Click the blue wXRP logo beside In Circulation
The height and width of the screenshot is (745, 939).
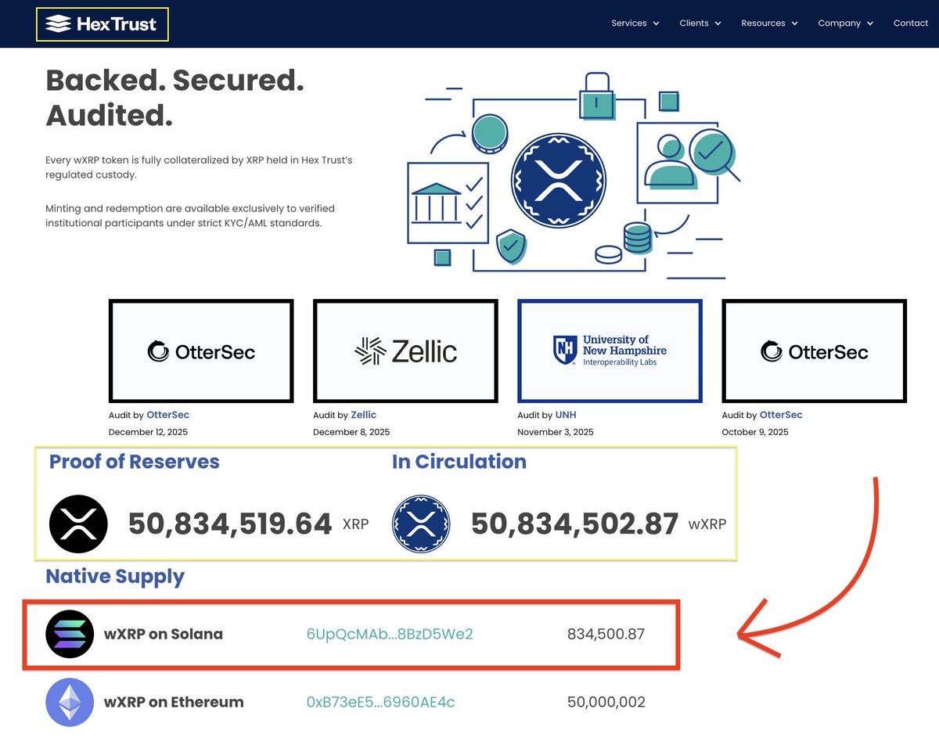coord(421,524)
